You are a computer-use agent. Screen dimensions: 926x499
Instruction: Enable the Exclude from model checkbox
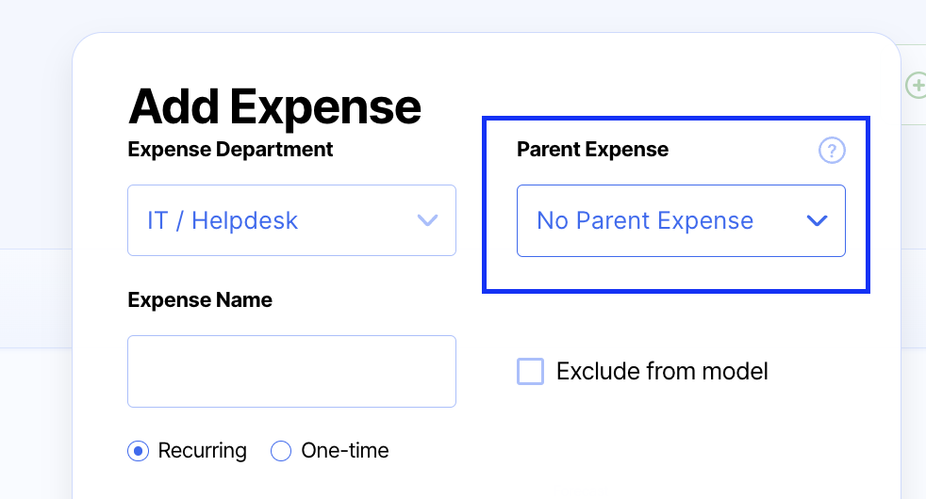tap(531, 371)
